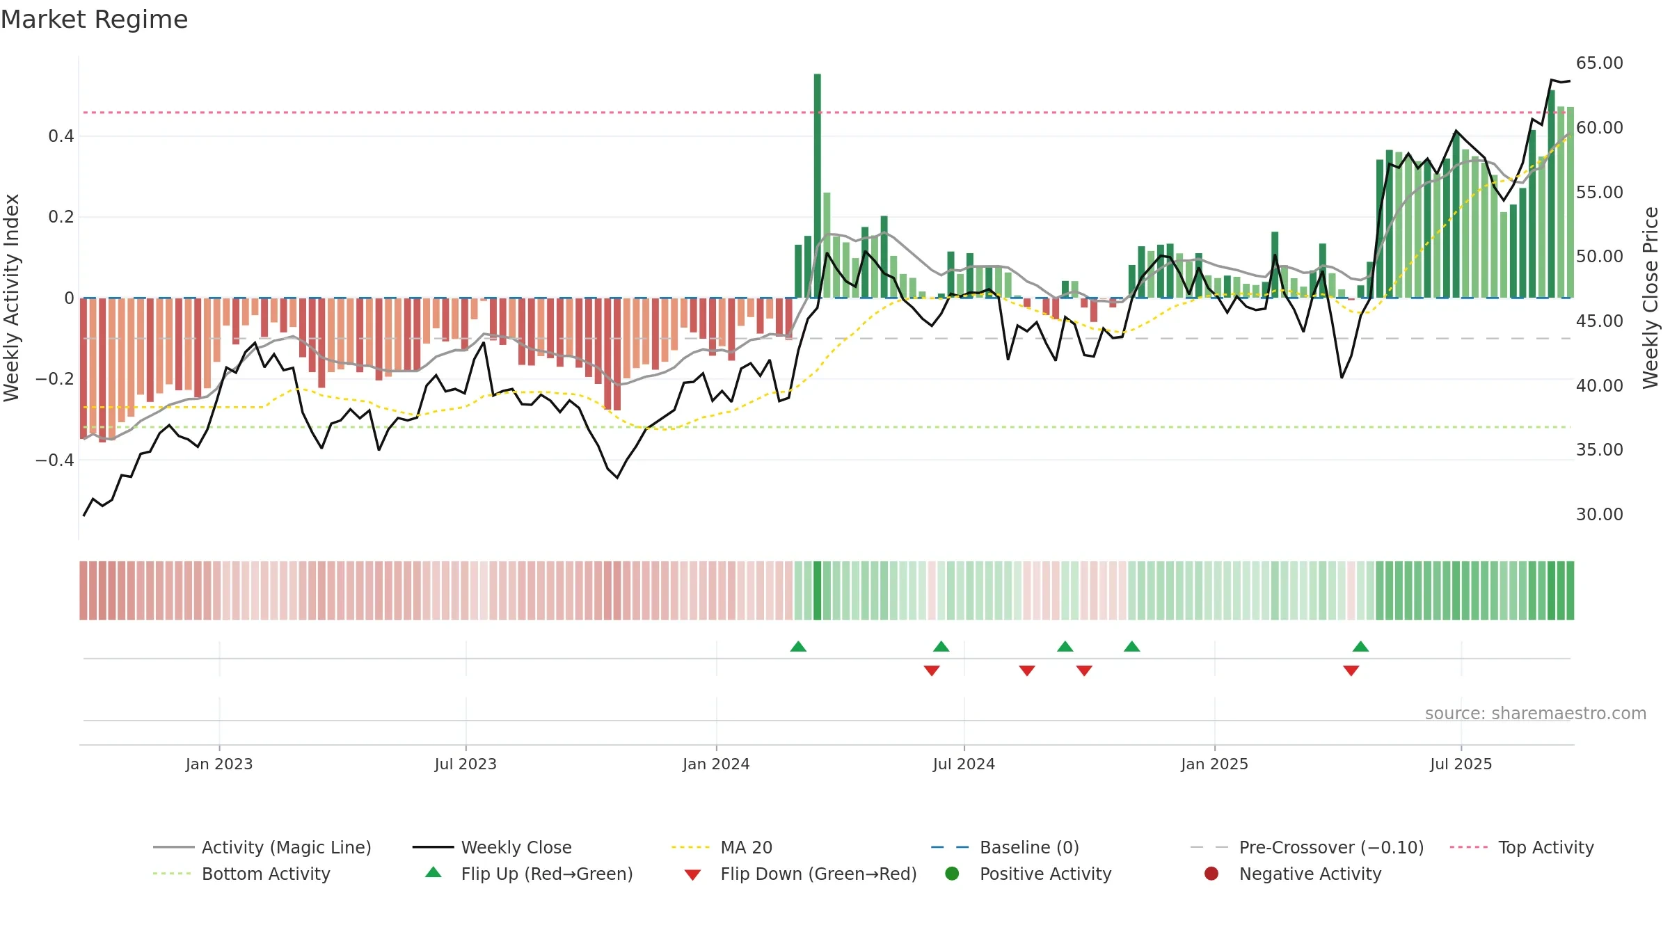1670x939 pixels.
Task: Click the Market Regime chart title
Action: [95, 19]
